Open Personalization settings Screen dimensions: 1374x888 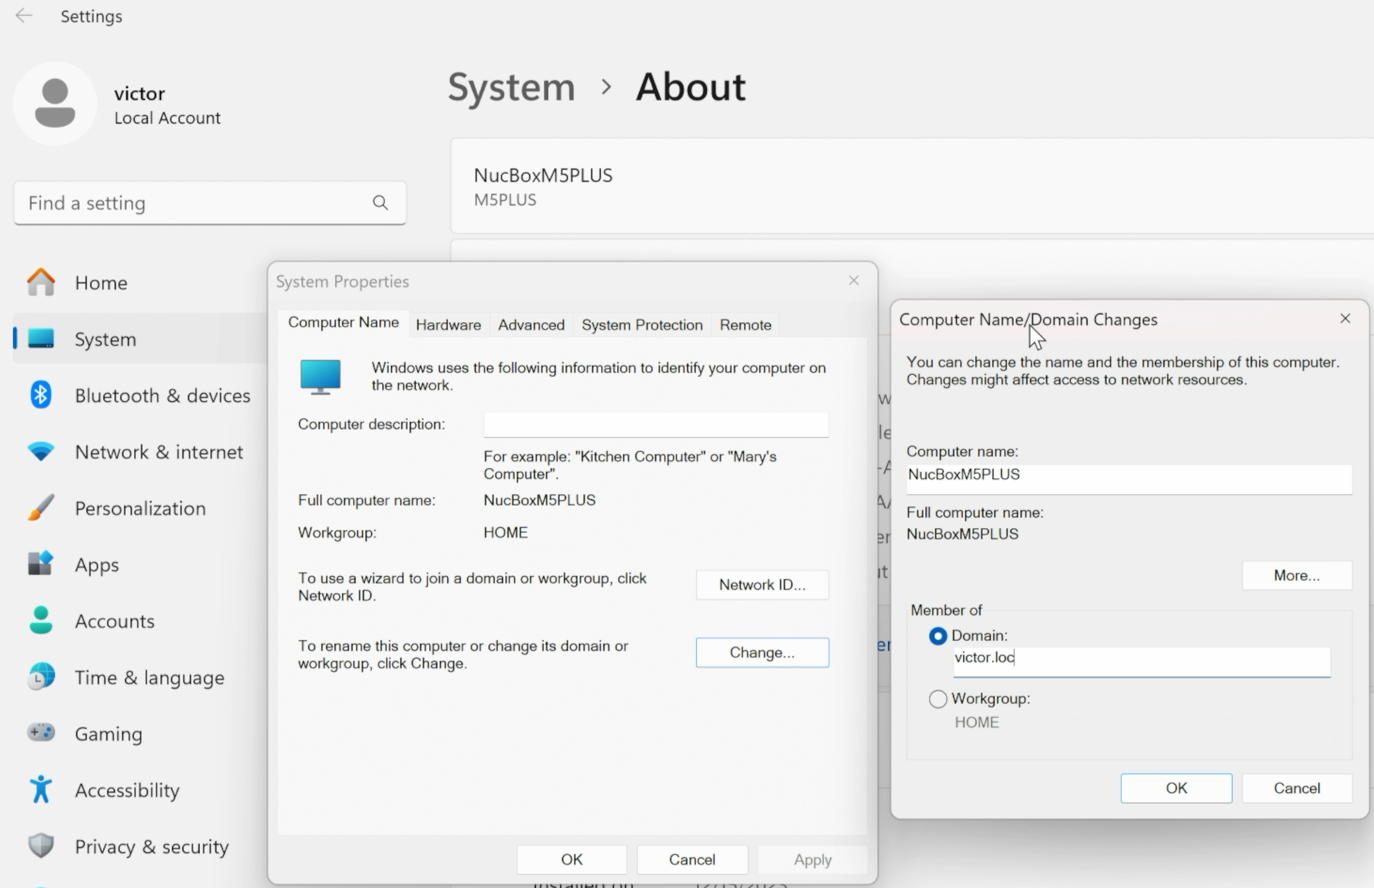point(139,508)
